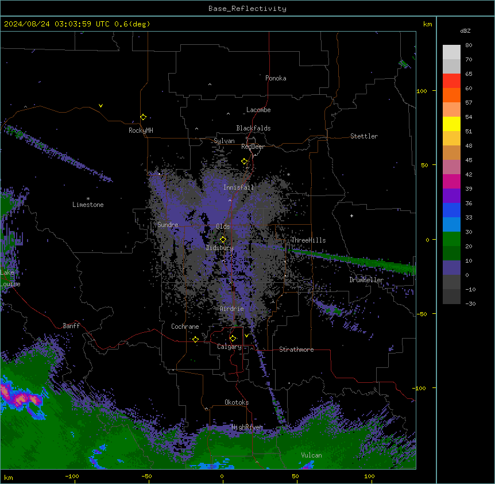Click the Sylvan city label
The height and width of the screenshot is (484, 495).
pyautogui.click(x=224, y=141)
